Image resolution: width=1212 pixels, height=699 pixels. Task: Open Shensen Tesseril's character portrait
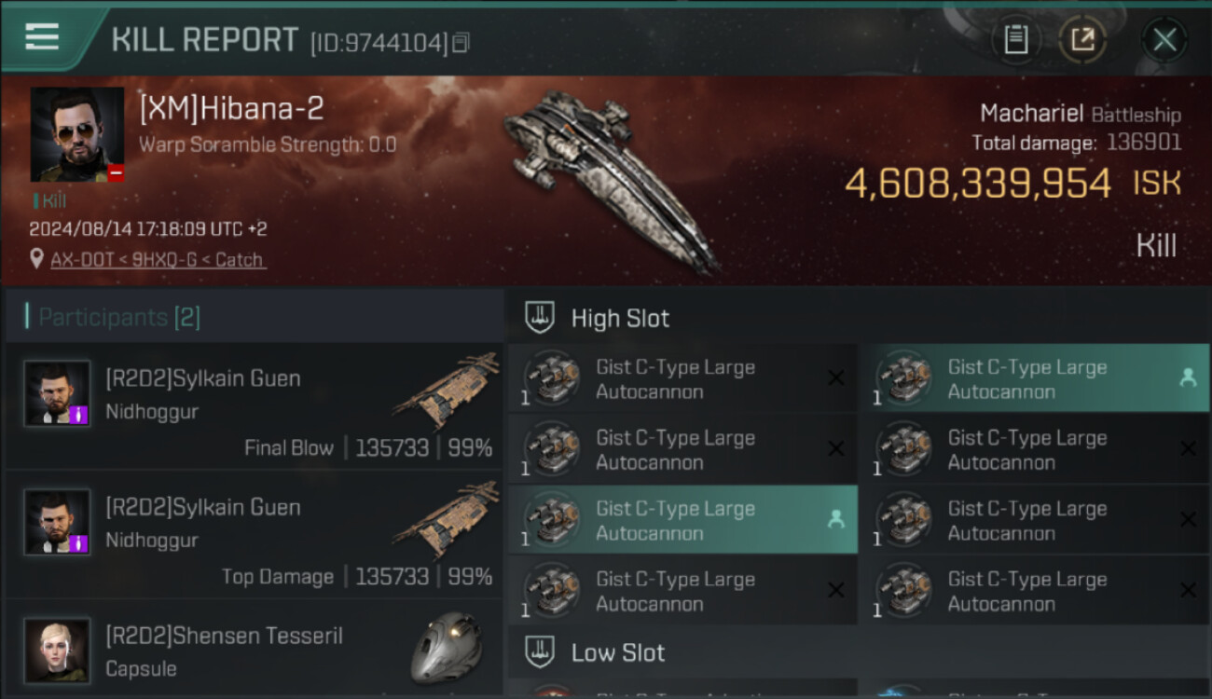[x=58, y=650]
